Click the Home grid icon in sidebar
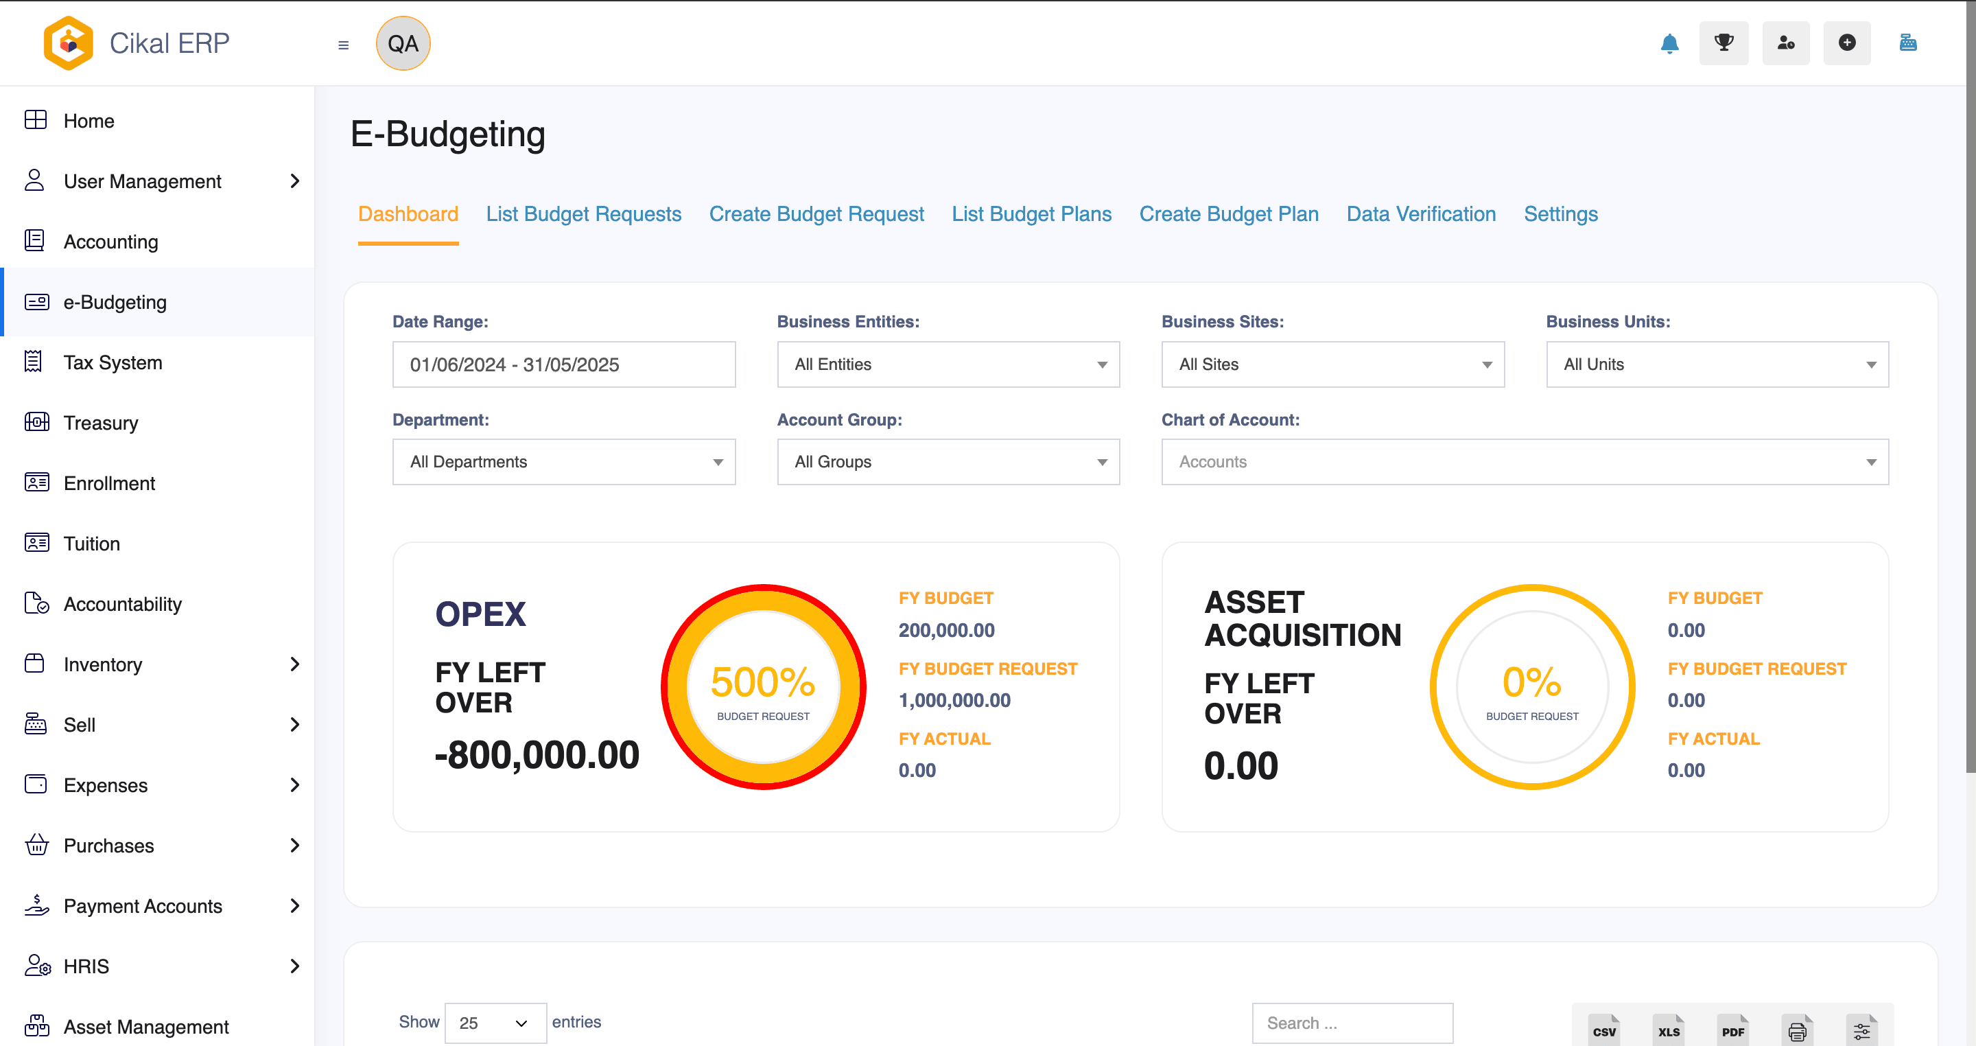The height and width of the screenshot is (1046, 1976). (35, 121)
